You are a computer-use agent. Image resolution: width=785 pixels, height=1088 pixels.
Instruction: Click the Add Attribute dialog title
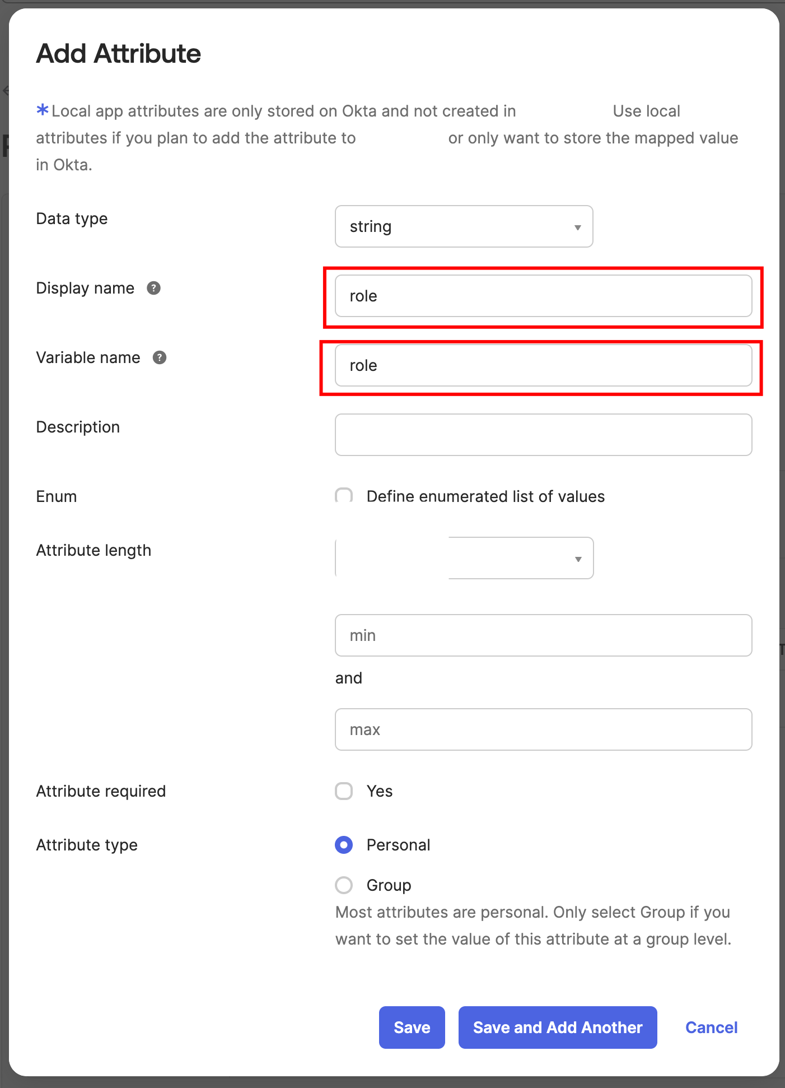pos(118,53)
